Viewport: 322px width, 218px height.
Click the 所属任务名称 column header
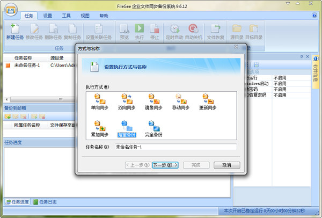click(x=27, y=125)
